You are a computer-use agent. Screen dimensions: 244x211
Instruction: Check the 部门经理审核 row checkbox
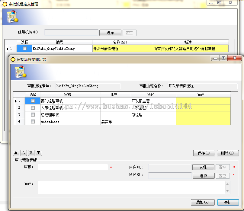click(x=33, y=101)
